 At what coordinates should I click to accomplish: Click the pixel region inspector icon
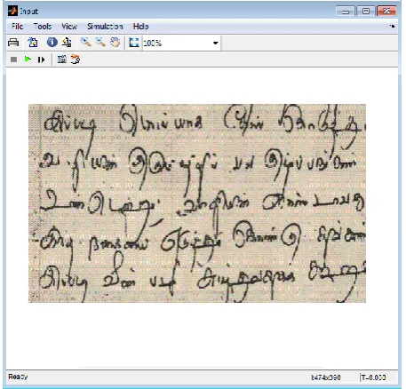click(x=67, y=43)
